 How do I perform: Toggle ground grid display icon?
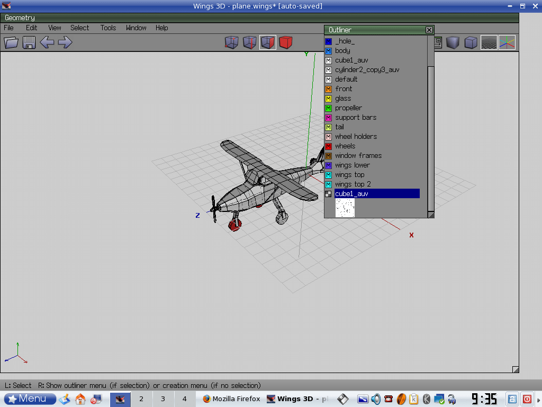coord(489,42)
